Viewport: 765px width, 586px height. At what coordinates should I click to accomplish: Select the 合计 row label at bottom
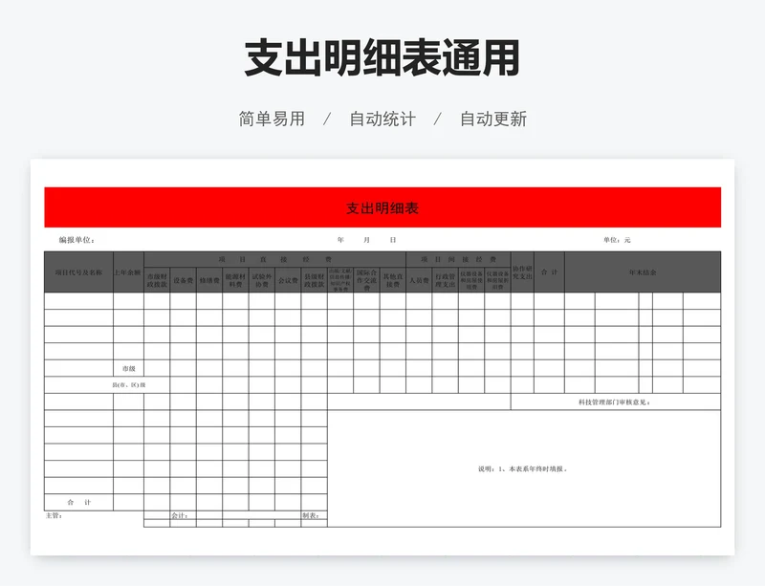(78, 502)
